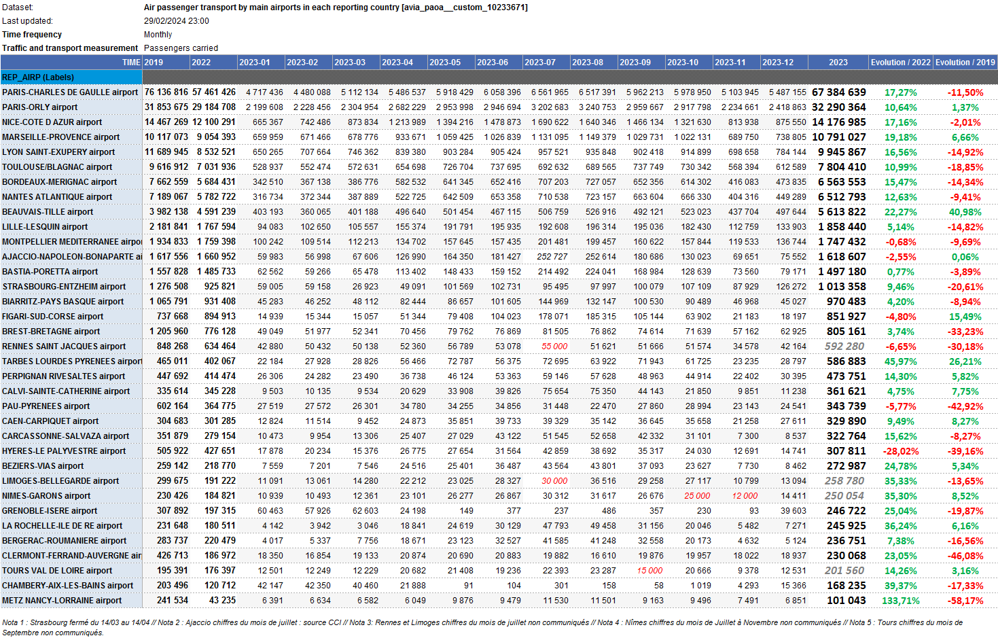Select the '2023-09' column header
Viewport: 998px width, 638px height.
coord(641,62)
